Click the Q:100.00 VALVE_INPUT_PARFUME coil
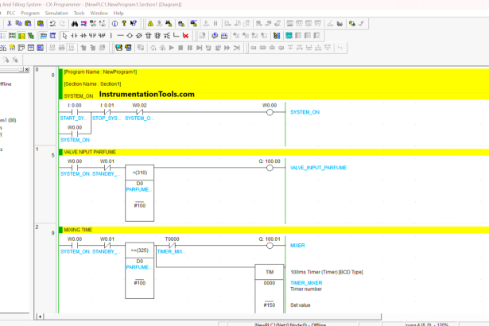489x326 pixels. click(x=270, y=168)
